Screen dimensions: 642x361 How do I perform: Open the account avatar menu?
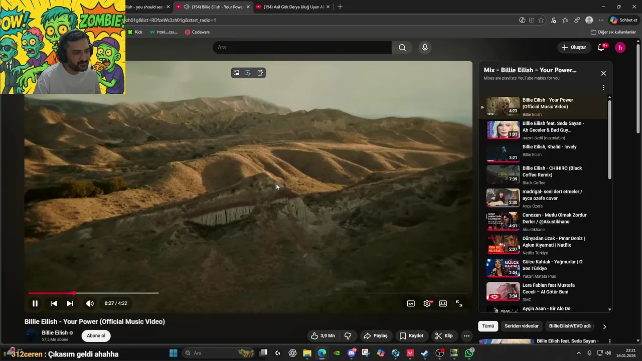tap(620, 47)
